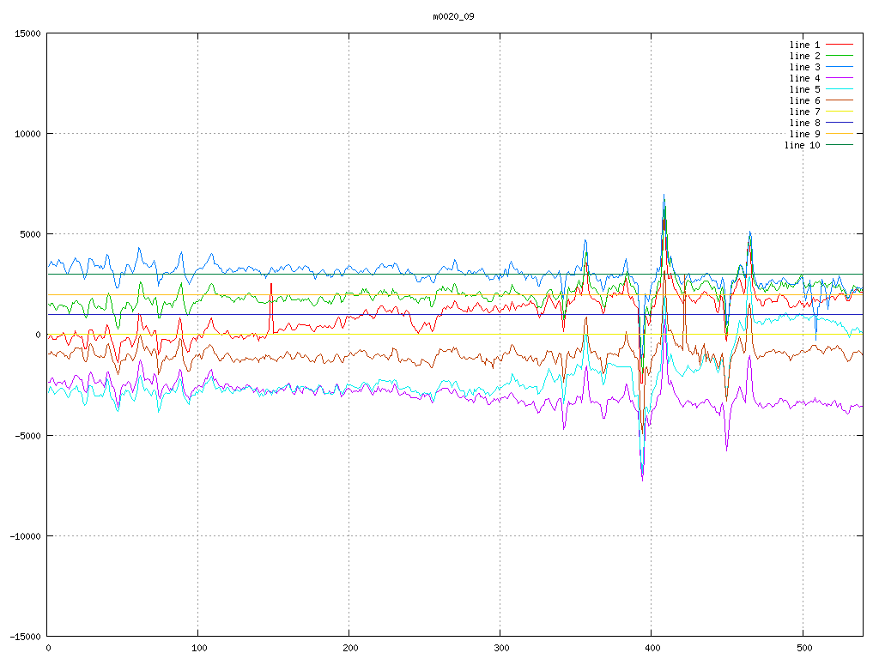Toggle the "line 1" legend entry
The width and height of the screenshot is (879, 659).
pos(804,45)
